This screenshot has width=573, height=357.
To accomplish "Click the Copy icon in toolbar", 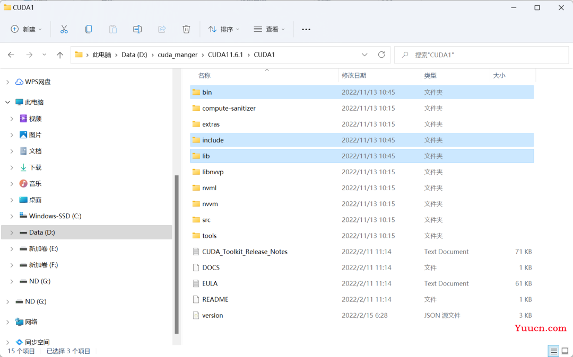I will [x=89, y=29].
